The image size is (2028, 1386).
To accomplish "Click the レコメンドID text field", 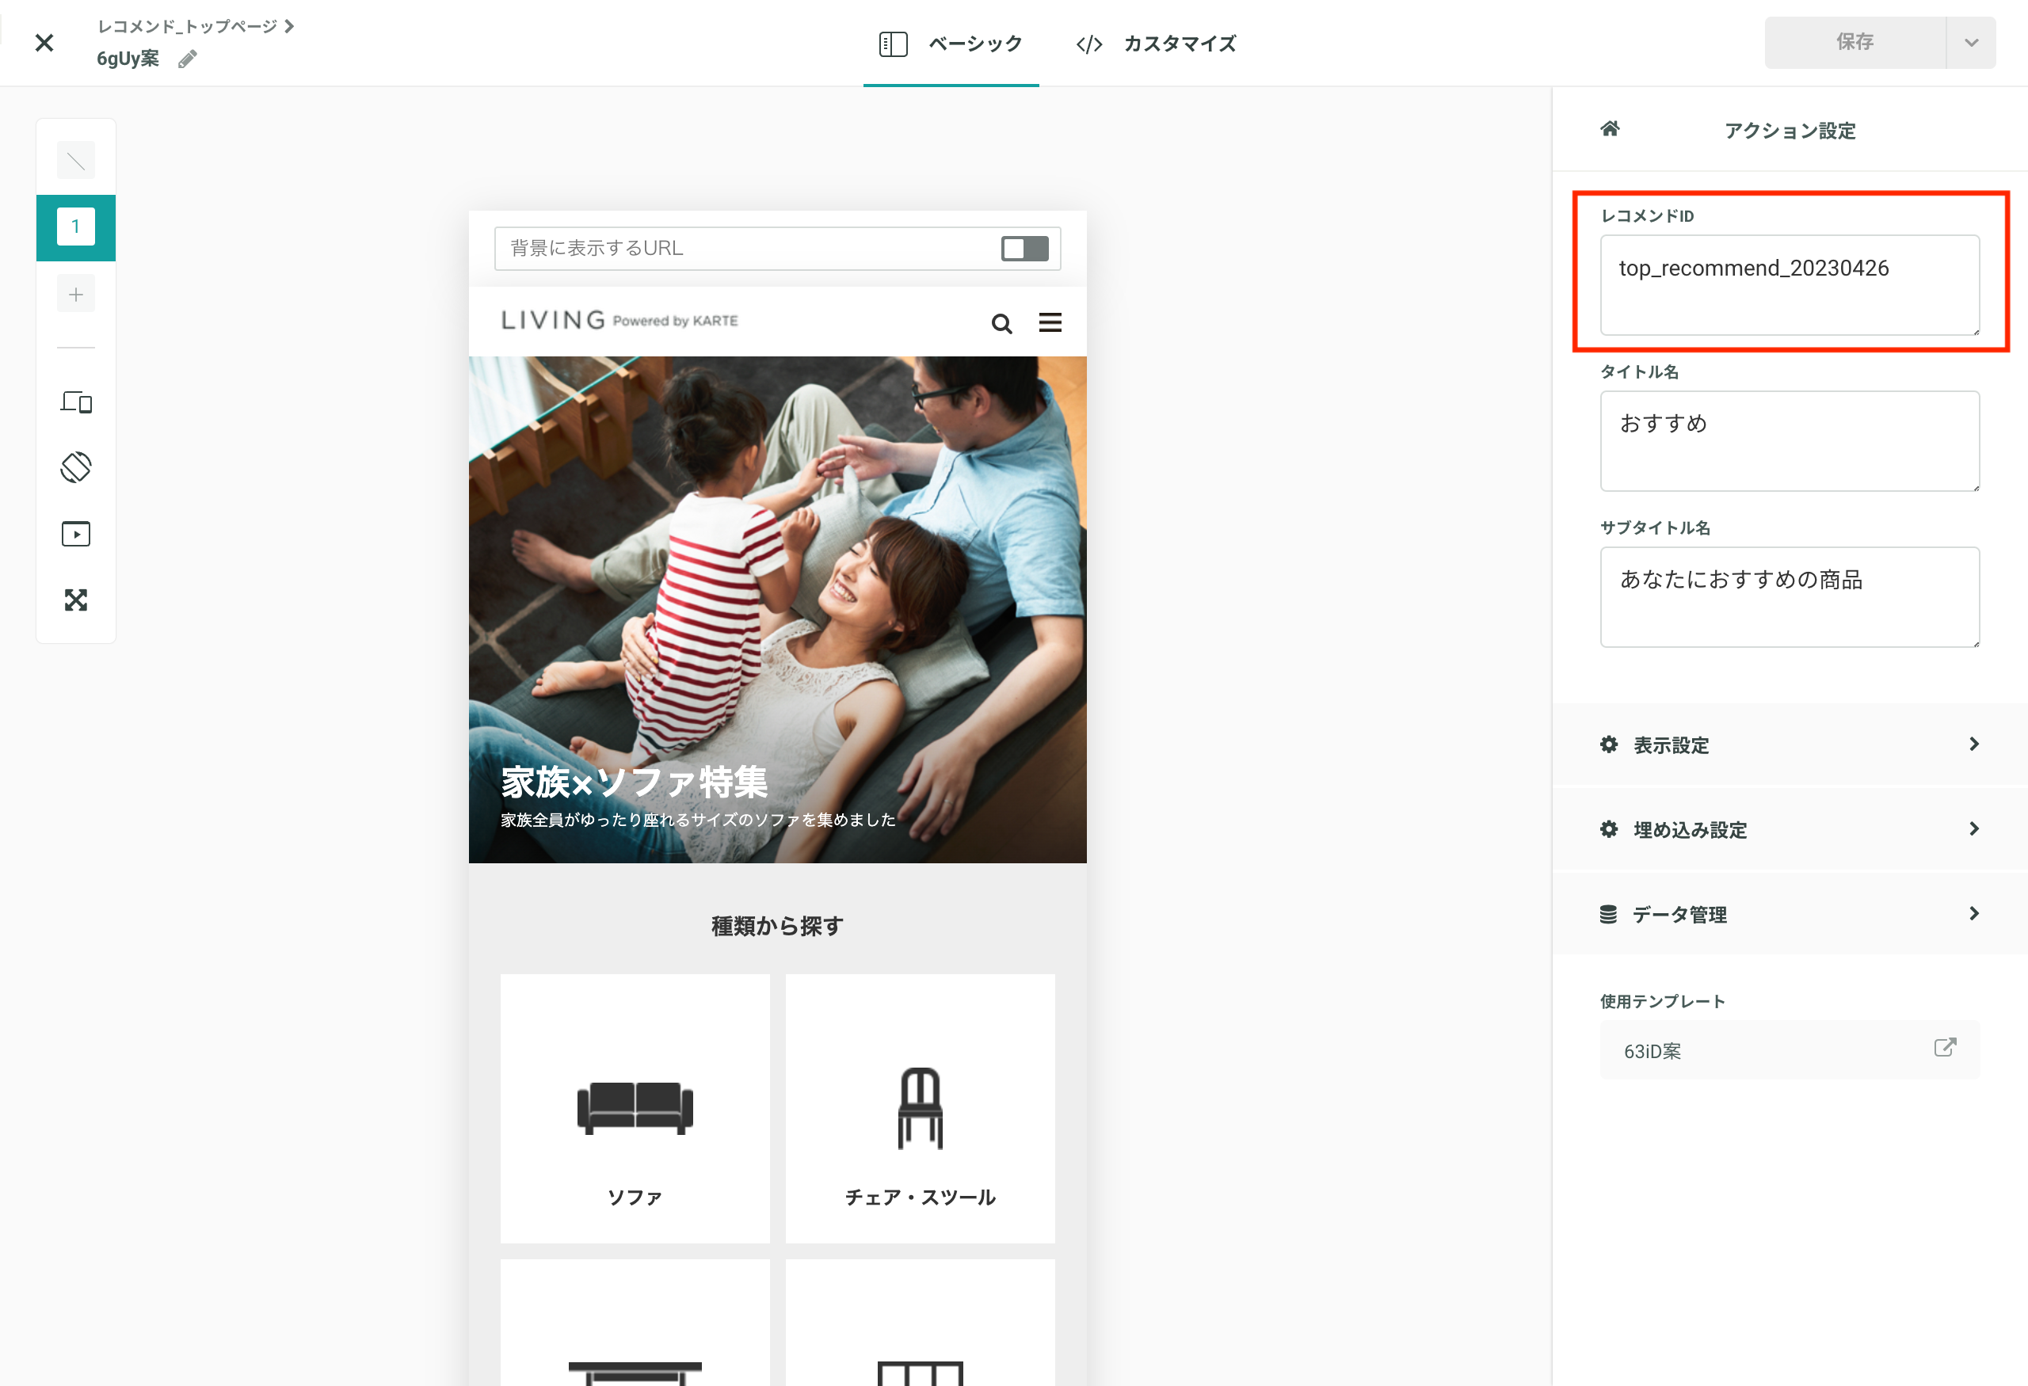I will coord(1789,284).
